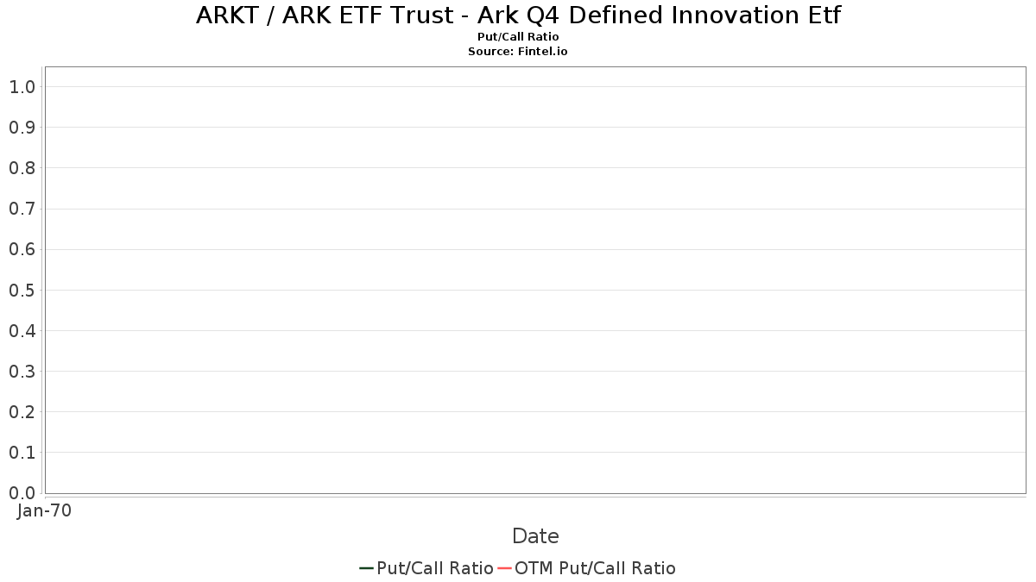This screenshot has height=582, width=1036.
Task: Click the red OTM legend line swatch
Action: tap(504, 568)
